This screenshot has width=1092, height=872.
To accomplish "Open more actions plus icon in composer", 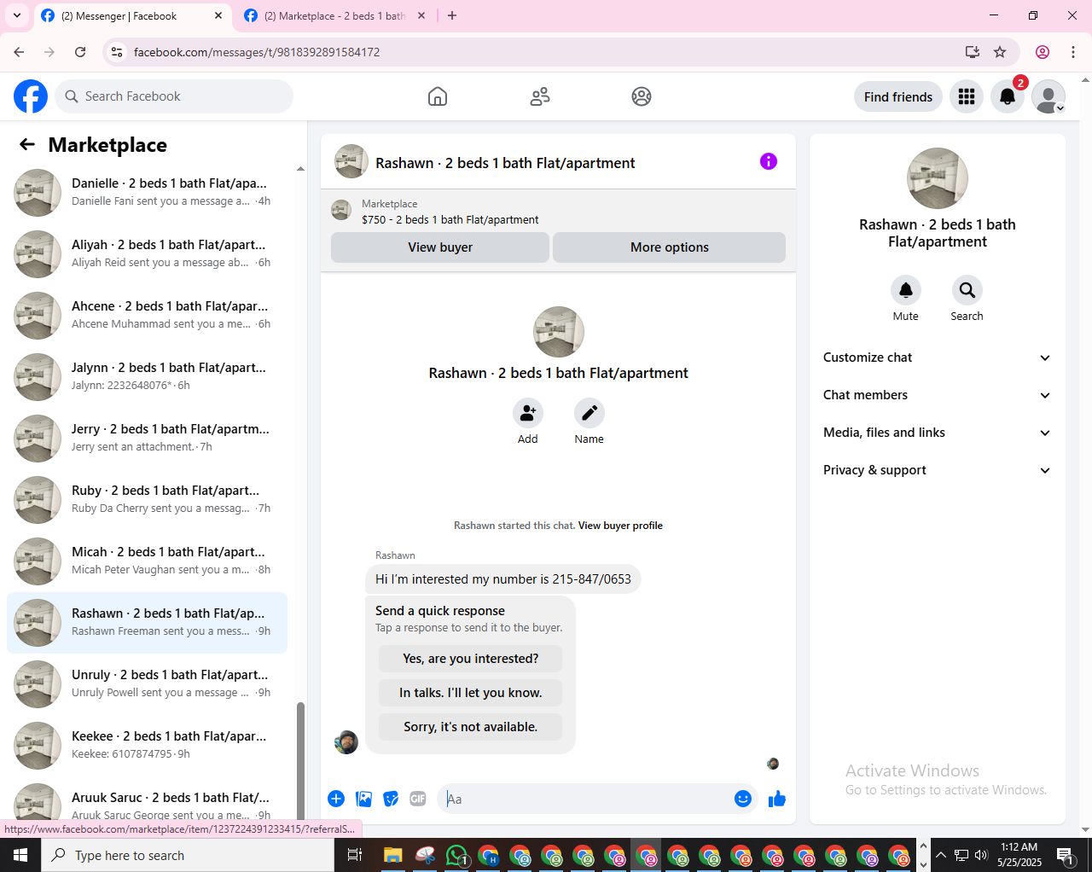I will pyautogui.click(x=336, y=799).
